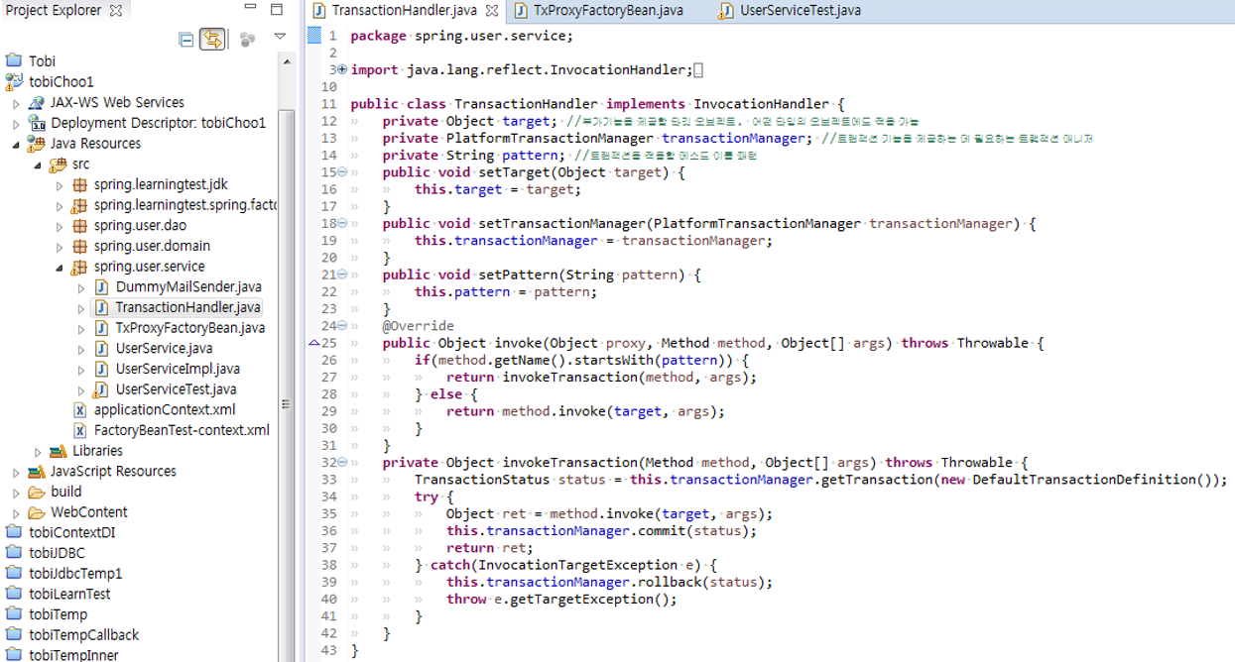
Task: Switch to TransactionHandler.java editor tab
Action: [404, 11]
